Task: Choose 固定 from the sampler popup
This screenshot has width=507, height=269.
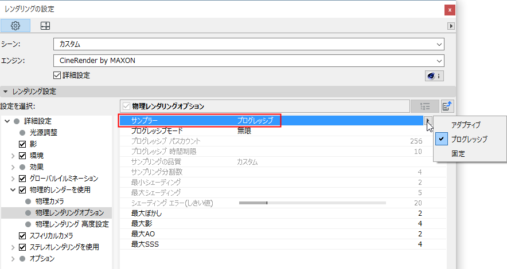Action: 458,154
